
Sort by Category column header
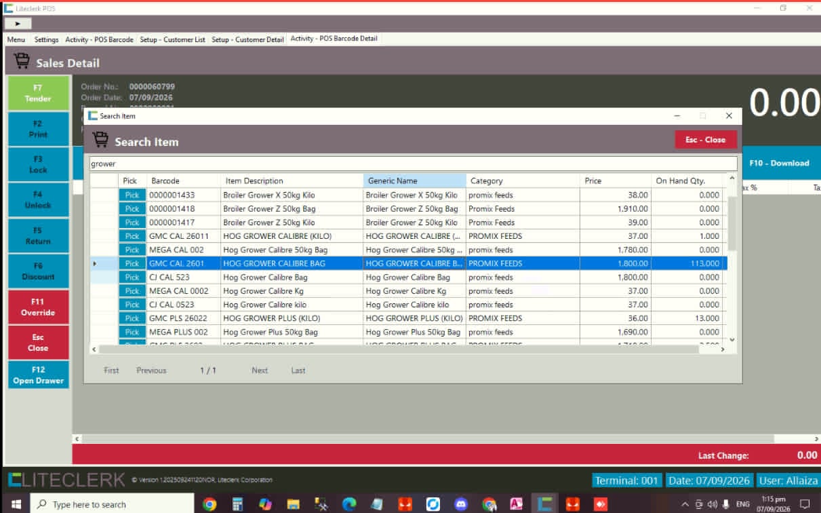point(523,180)
